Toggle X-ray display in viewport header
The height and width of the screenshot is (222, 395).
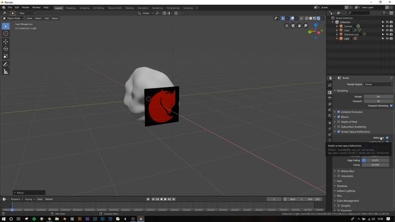[x=301, y=18]
